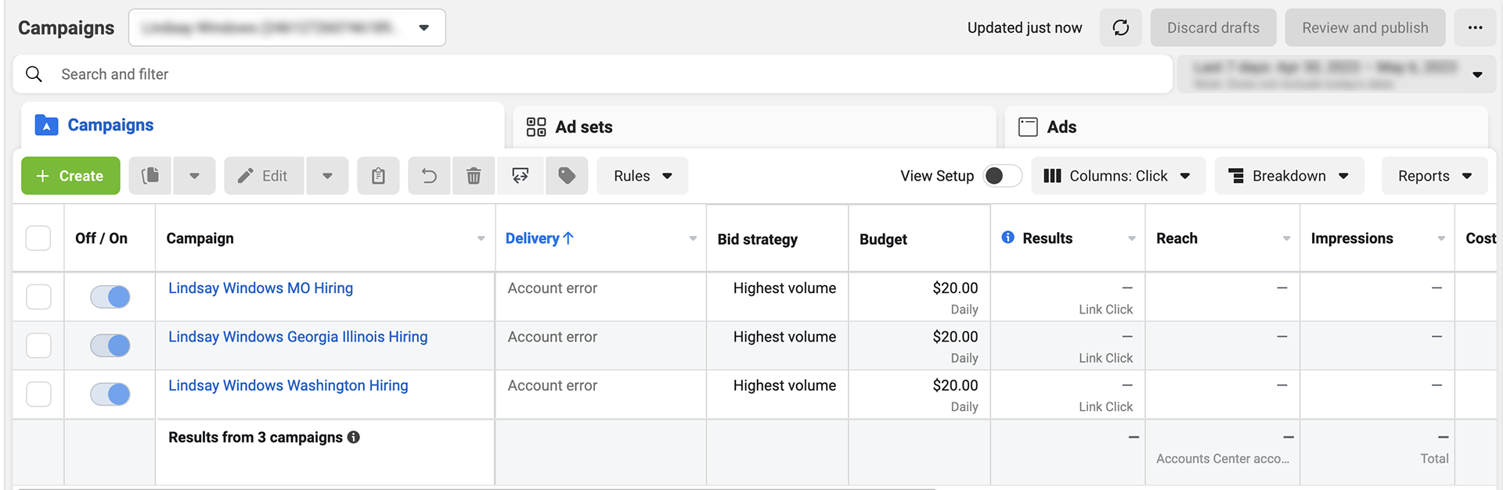Click the trash delete icon
Image resolution: width=1503 pixels, height=490 pixels.
click(x=474, y=176)
